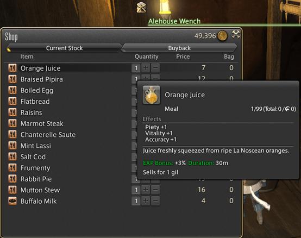The height and width of the screenshot is (238, 301).
Task: Decrease Orange Juice quantity with minus
Action: coord(155,68)
